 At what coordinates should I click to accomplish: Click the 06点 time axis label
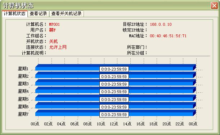pos(75,124)
